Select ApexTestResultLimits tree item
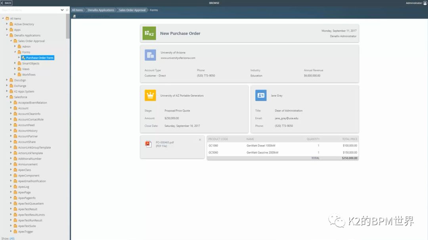The width and height of the screenshot is (428, 240). [x=31, y=215]
